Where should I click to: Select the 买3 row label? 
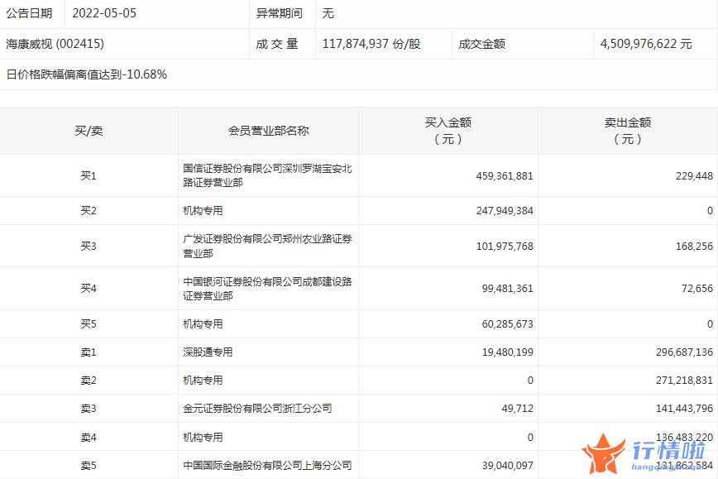point(89,246)
